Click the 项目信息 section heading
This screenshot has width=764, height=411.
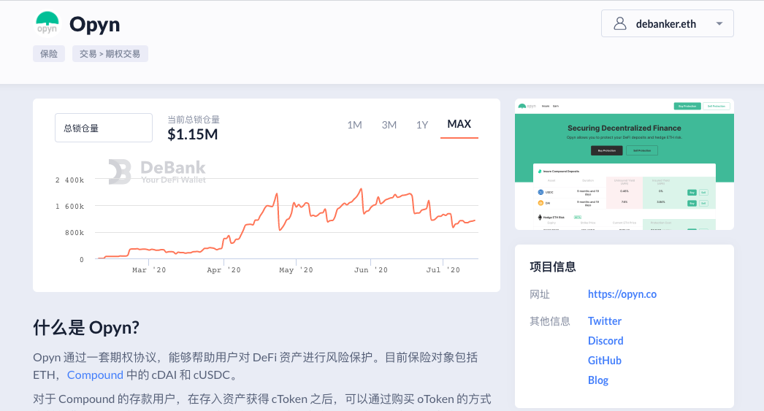[x=553, y=267]
